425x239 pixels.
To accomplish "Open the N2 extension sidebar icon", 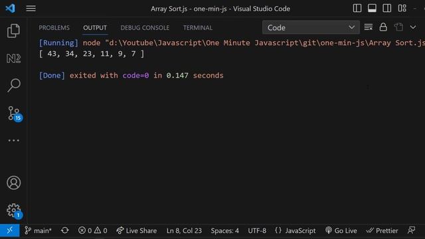I will coord(13,58).
